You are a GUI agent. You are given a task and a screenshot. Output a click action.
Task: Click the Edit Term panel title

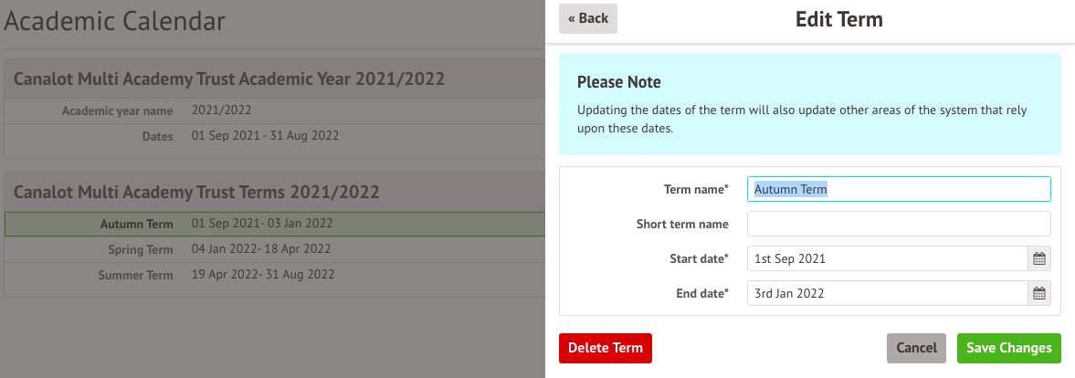838,19
